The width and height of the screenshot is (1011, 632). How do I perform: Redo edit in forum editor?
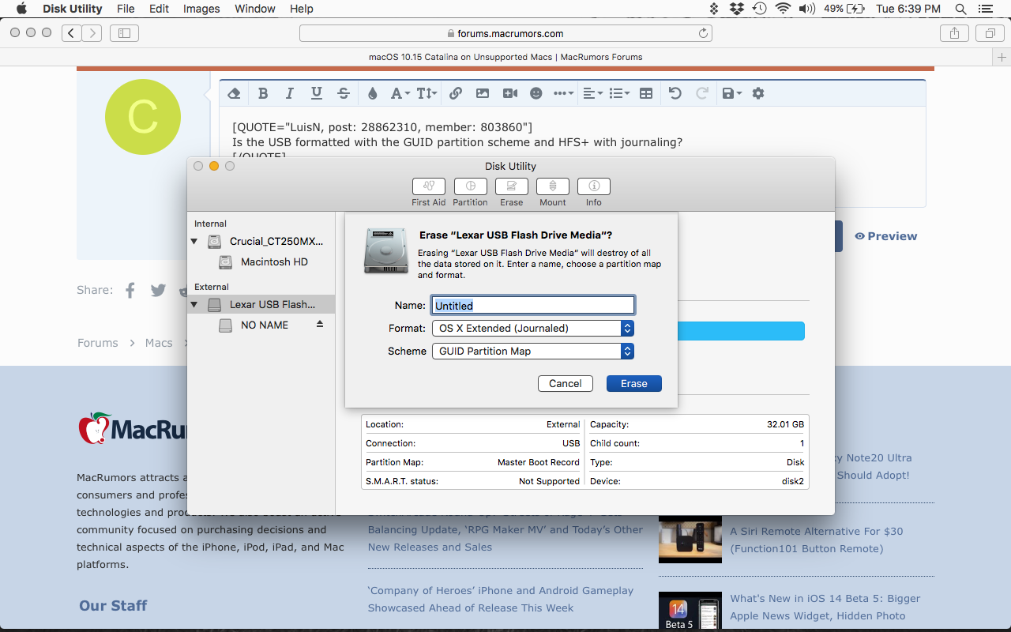701,93
